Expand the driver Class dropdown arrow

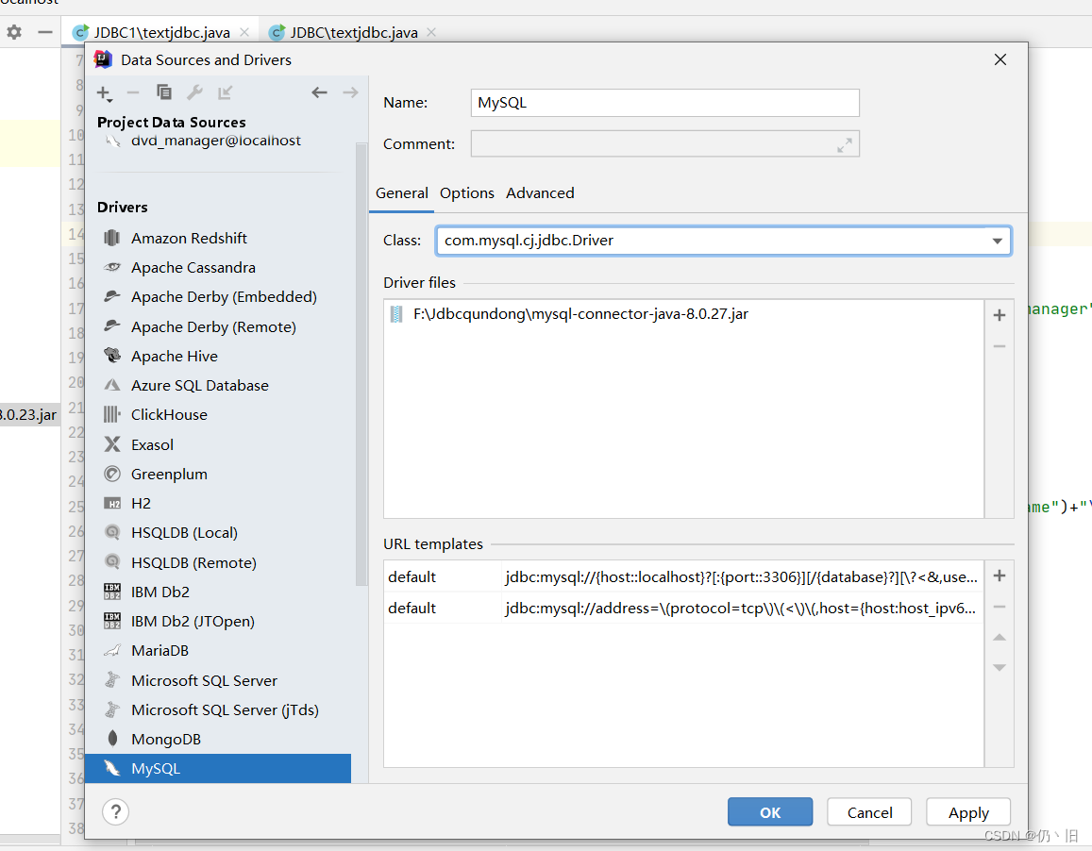pos(998,241)
